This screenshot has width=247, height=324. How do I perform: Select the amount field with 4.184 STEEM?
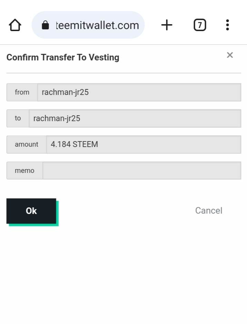143,144
